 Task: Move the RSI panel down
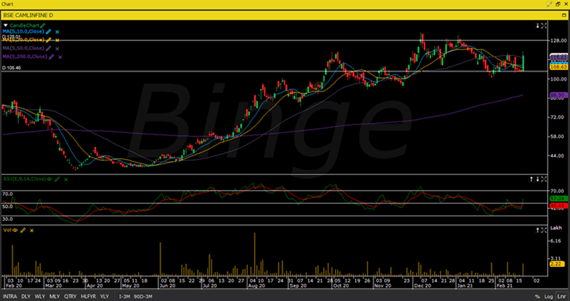point(538,179)
